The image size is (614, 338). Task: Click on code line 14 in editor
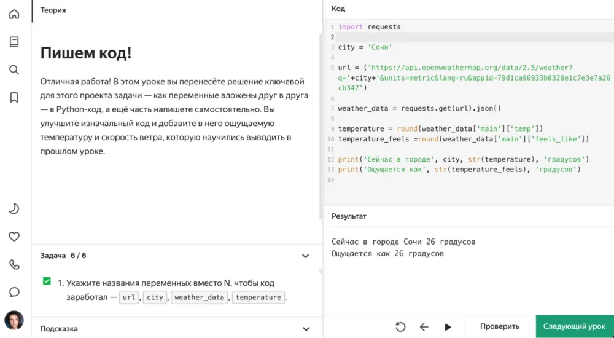[x=430, y=179]
